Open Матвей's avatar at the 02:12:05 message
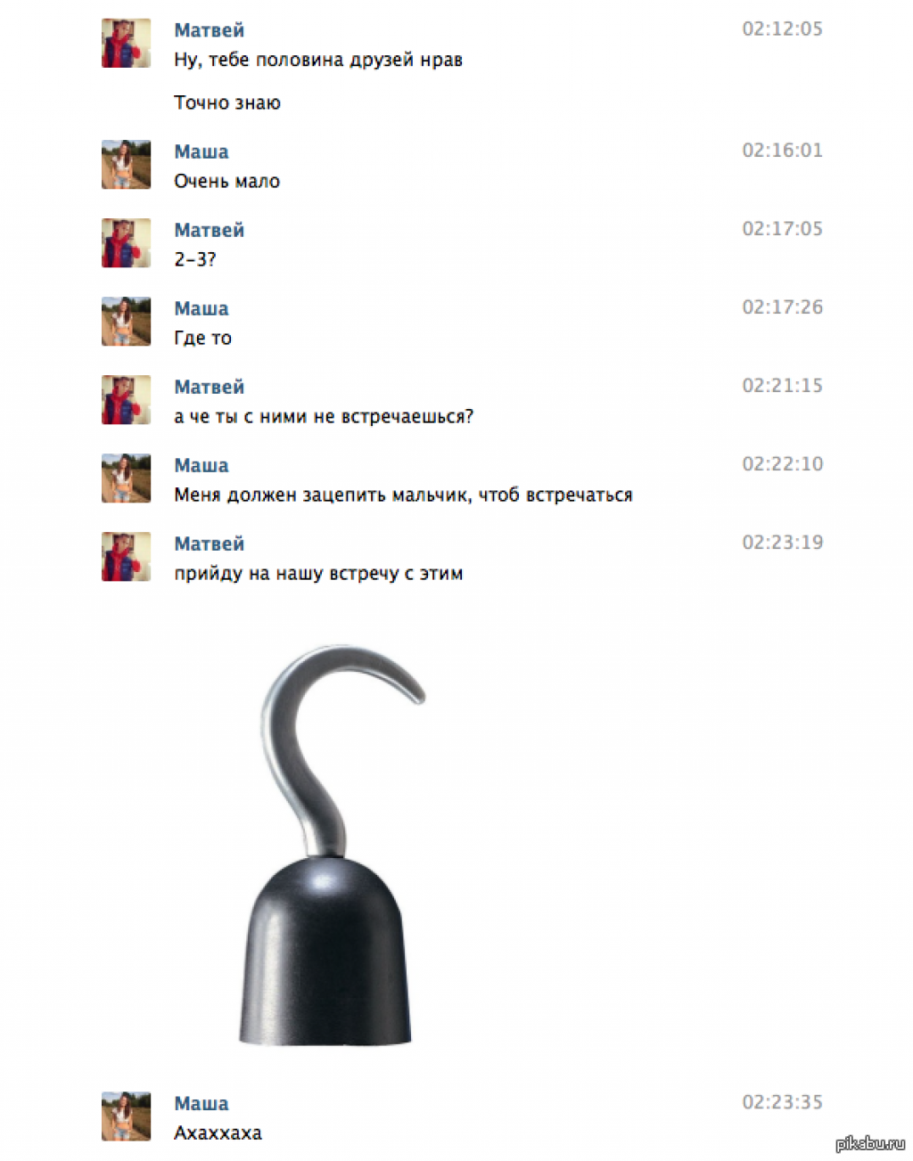Image resolution: width=913 pixels, height=1161 pixels. [x=126, y=43]
